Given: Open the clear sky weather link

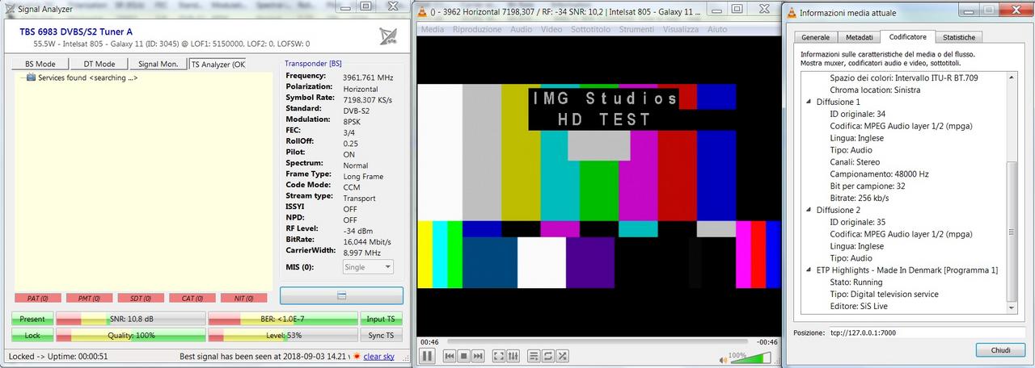Looking at the screenshot, I should pyautogui.click(x=379, y=356).
